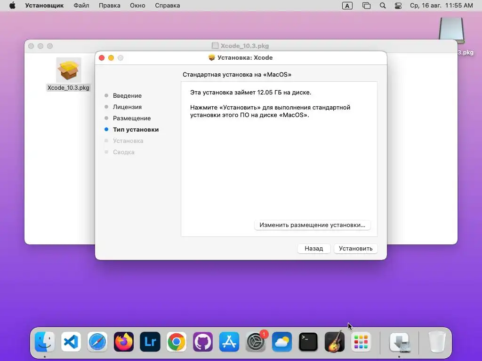Open Adobe Lightroom in Dock

[x=150, y=342]
